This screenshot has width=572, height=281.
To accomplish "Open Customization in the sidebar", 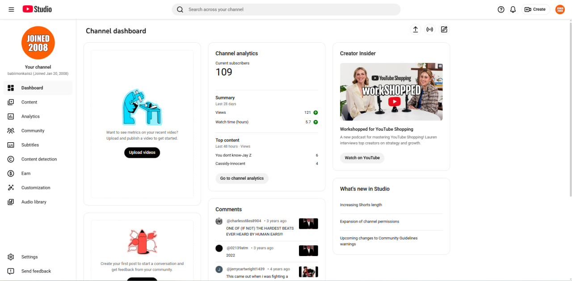I will [x=38, y=188].
